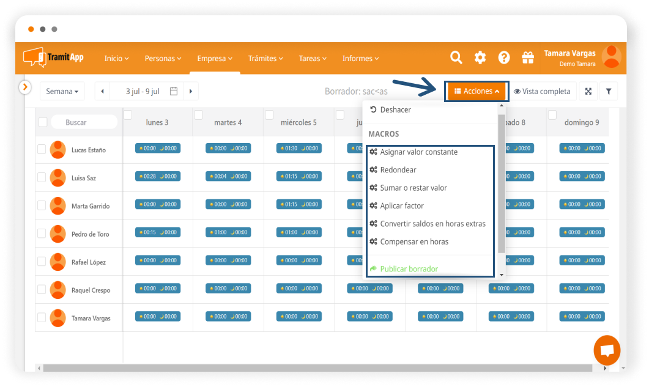The height and width of the screenshot is (387, 649).
Task: Open the filter funnel icon
Action: (609, 91)
